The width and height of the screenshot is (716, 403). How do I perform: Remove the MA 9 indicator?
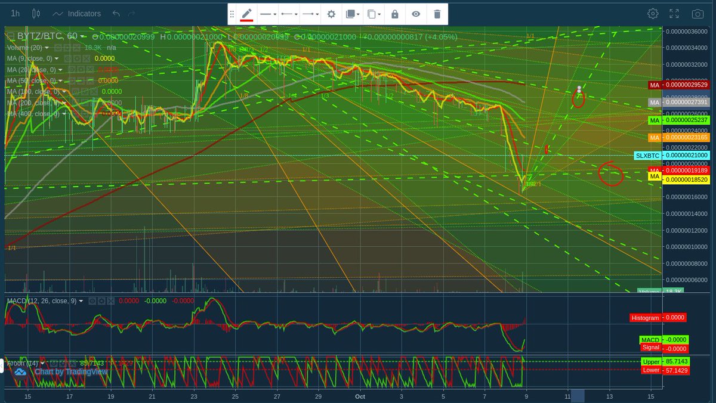click(x=87, y=58)
